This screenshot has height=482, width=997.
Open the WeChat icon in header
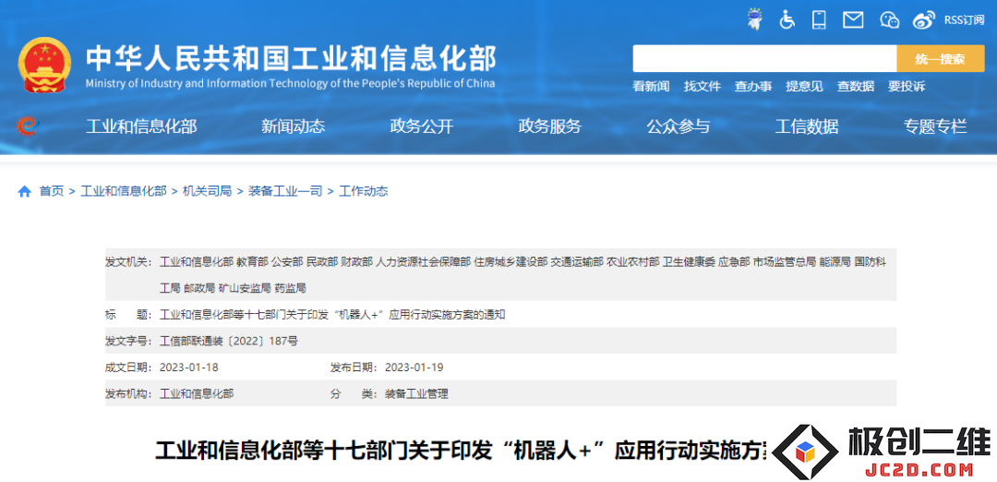pos(890,20)
